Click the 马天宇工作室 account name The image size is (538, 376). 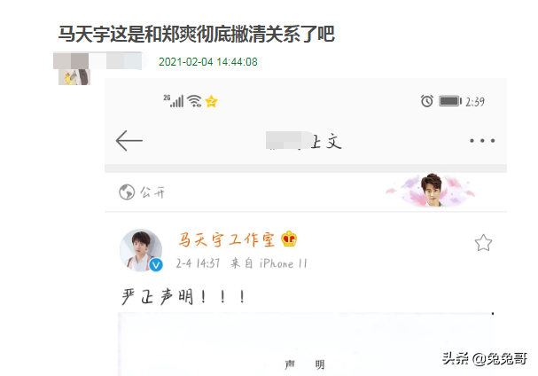point(226,239)
